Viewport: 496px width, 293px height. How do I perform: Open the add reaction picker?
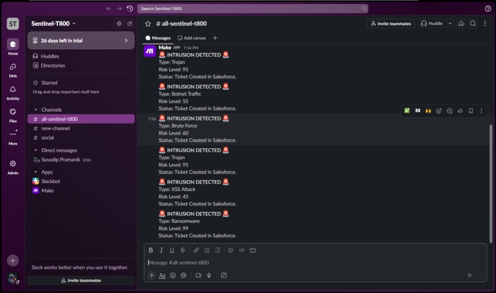point(439,111)
